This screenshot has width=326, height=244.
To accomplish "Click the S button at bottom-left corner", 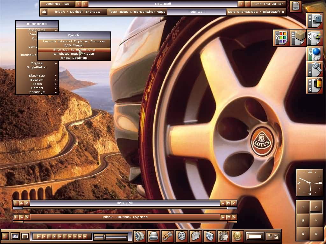I will click(5, 236).
